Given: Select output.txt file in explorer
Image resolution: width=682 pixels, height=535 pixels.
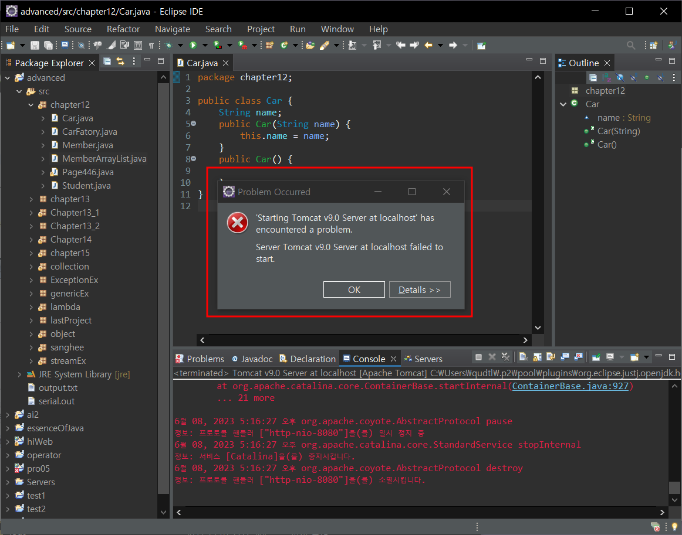Looking at the screenshot, I should click(x=58, y=388).
